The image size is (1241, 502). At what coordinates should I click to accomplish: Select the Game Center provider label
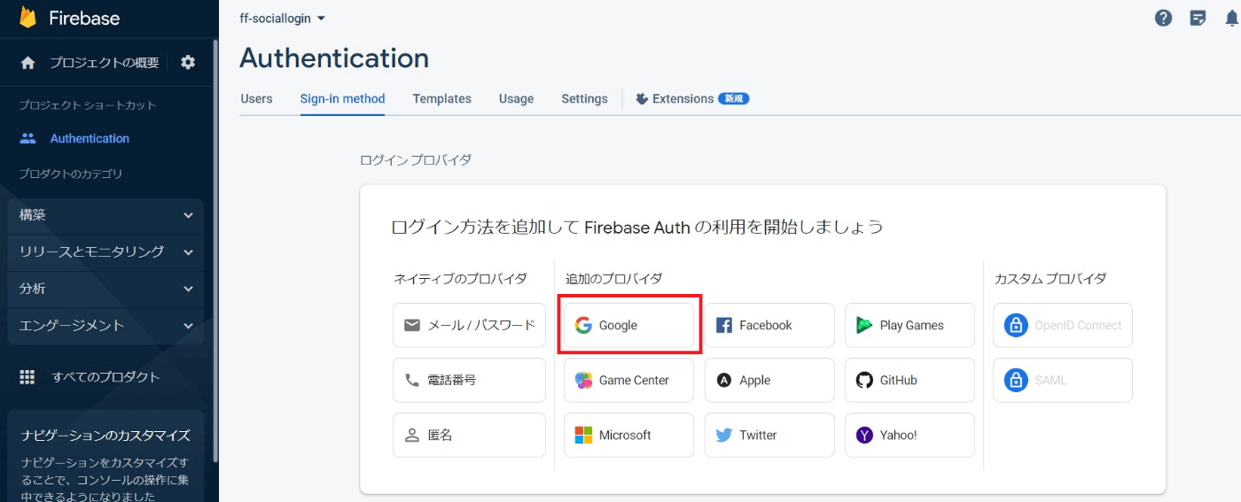[634, 380]
